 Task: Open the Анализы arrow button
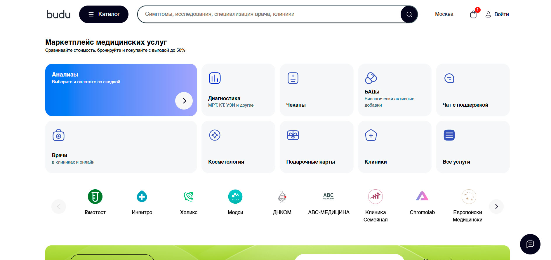pos(184,101)
